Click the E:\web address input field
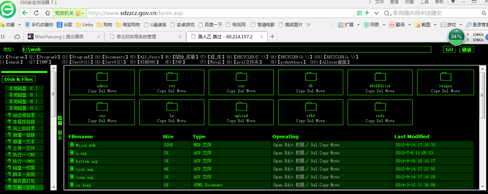488x194 pixels. [226, 49]
